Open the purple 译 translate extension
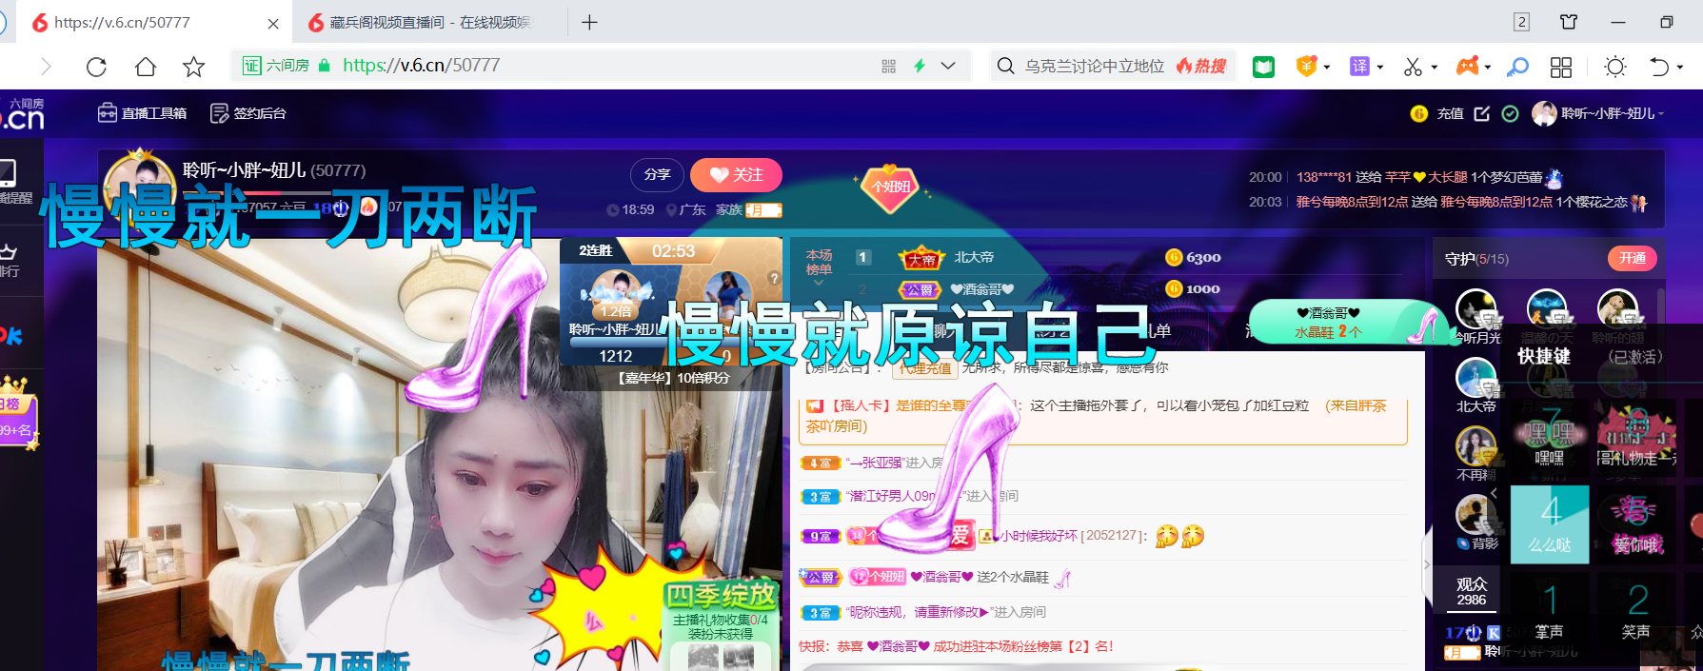Viewport: 1703px width, 671px height. [x=1359, y=66]
